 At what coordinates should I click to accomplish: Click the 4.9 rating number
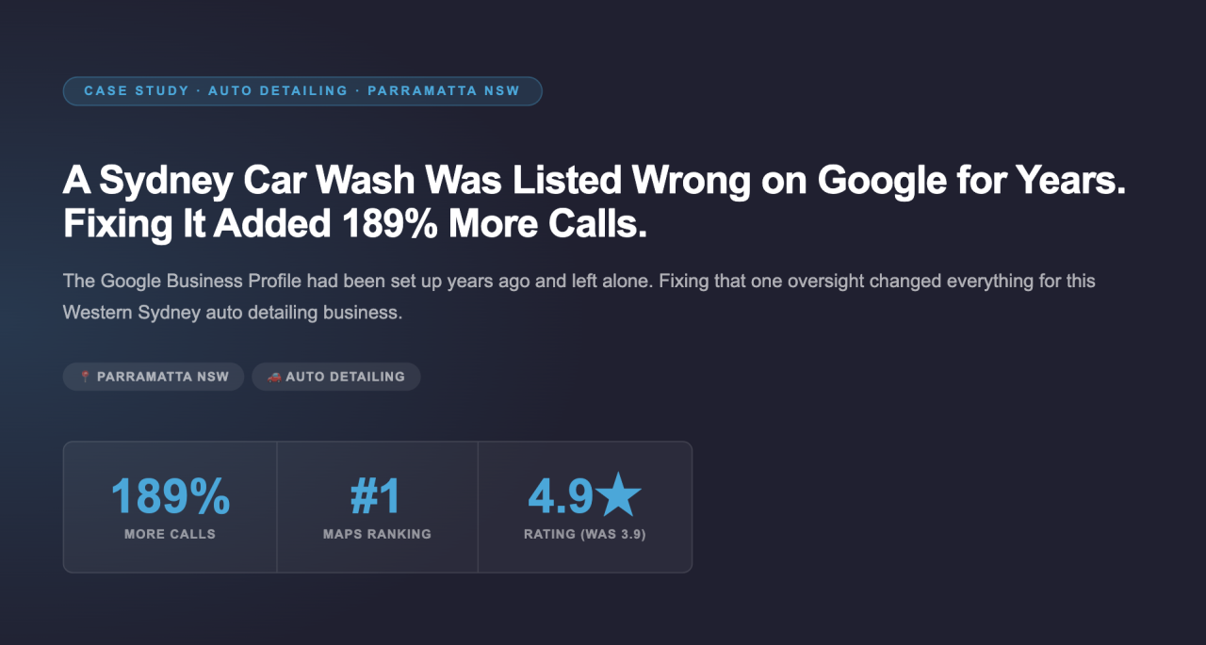point(560,496)
